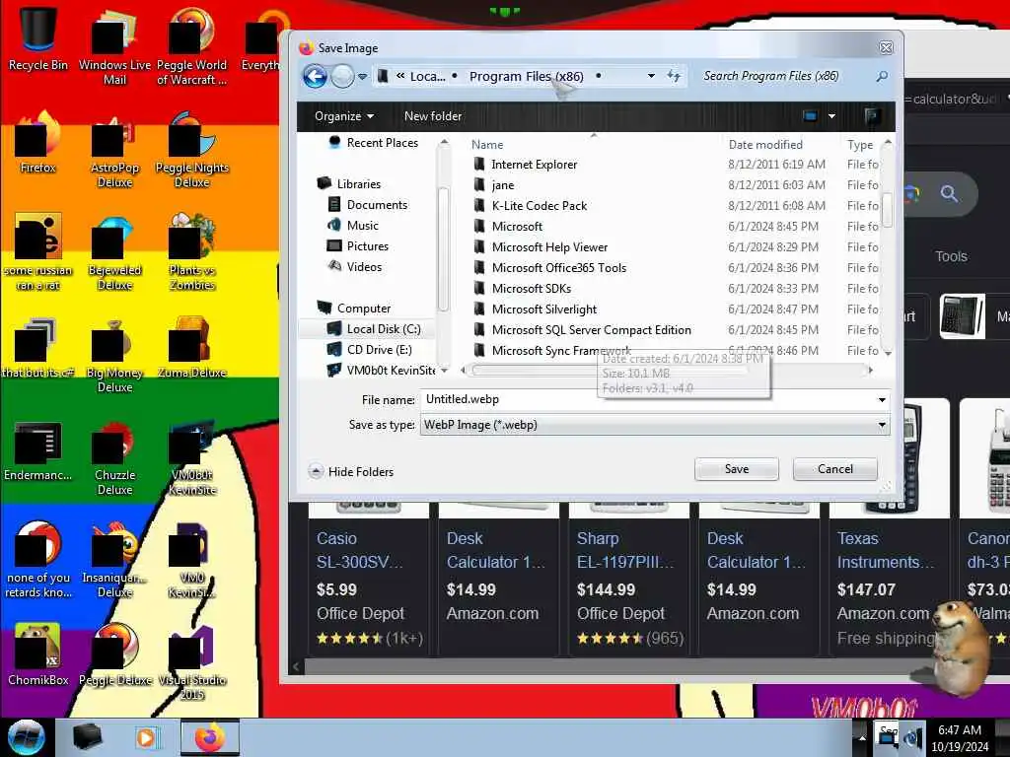Click the Save button
1010x757 pixels.
coord(736,469)
